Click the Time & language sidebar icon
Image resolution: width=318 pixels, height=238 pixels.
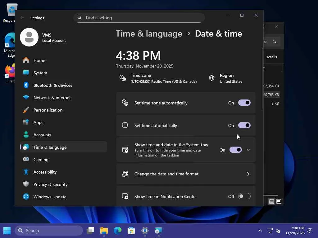pos(26,147)
